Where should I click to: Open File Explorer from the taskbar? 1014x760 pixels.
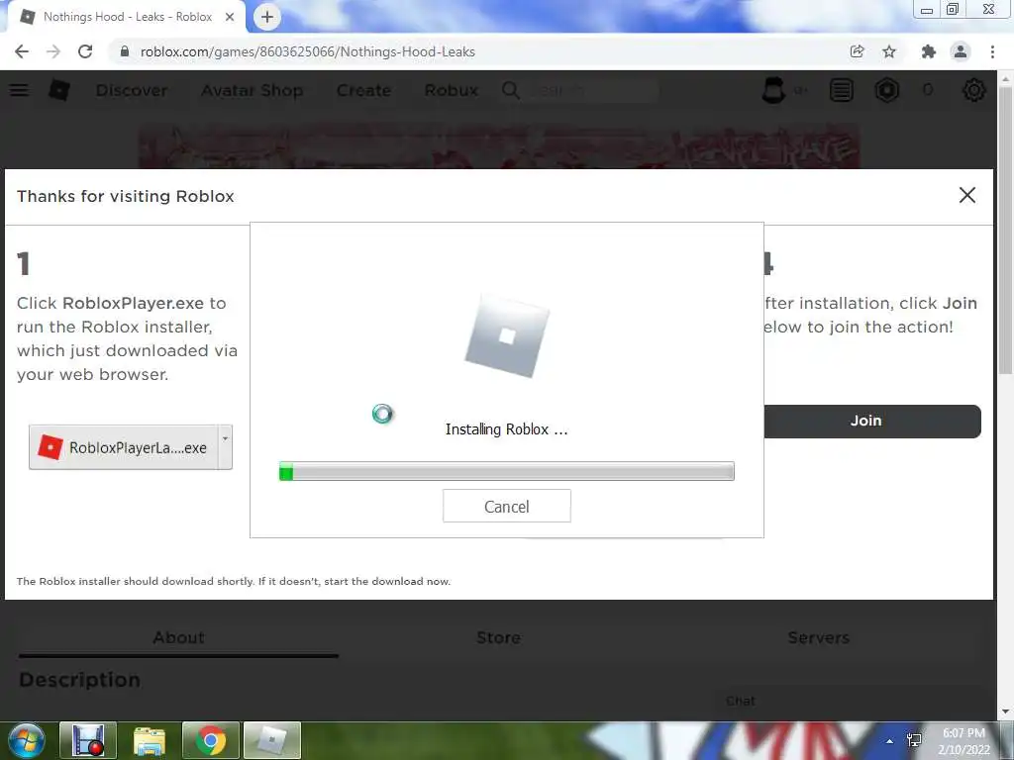[x=150, y=740]
